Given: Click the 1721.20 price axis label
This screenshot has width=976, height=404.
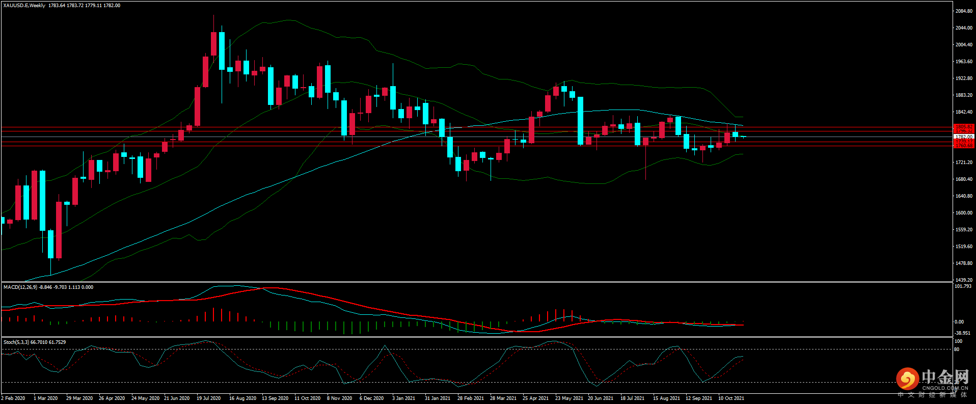Looking at the screenshot, I should pos(964,163).
